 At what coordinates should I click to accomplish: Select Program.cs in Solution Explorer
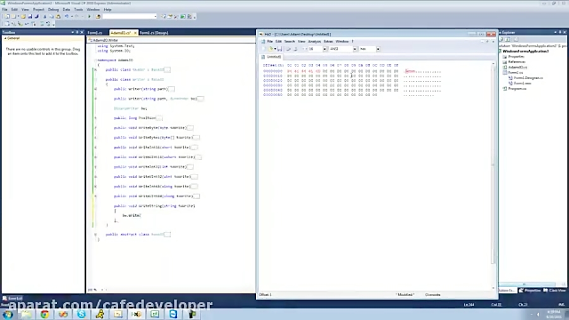[517, 89]
